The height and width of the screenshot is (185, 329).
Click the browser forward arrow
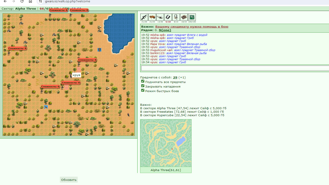pyautogui.click(x=13, y=1)
